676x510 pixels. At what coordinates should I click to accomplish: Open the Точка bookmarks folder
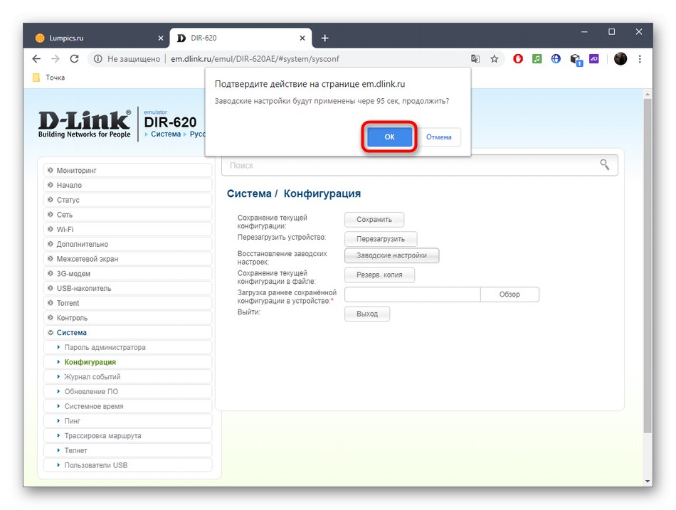pos(48,78)
